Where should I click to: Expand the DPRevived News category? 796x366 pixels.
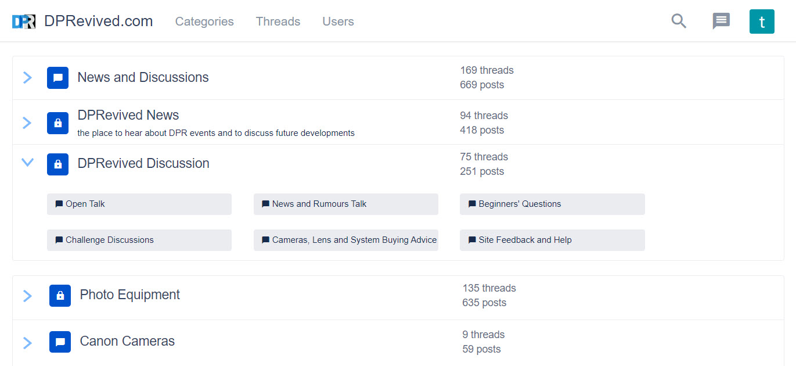(27, 123)
